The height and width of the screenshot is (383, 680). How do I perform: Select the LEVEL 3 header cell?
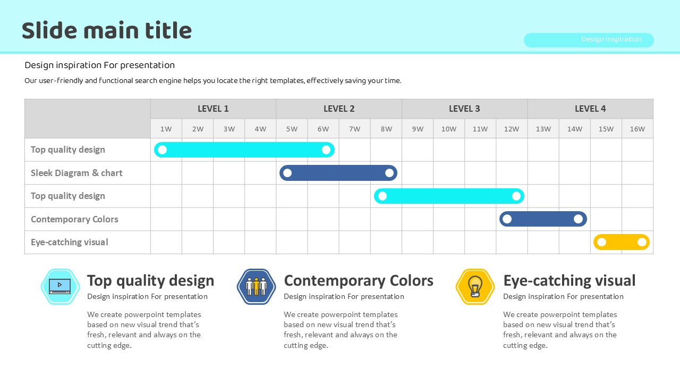[x=464, y=109]
